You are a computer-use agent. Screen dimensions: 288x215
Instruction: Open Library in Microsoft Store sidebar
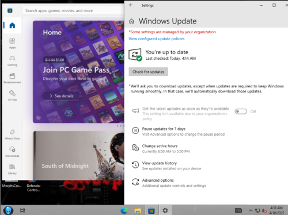pyautogui.click(x=12, y=169)
